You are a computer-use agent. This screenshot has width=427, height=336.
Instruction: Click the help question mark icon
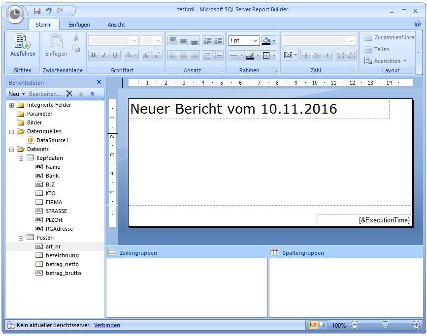pos(417,24)
